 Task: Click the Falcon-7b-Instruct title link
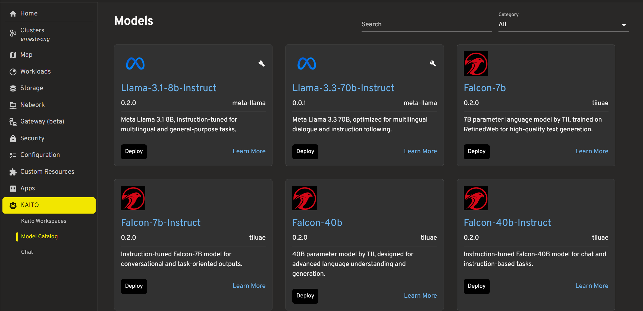161,223
